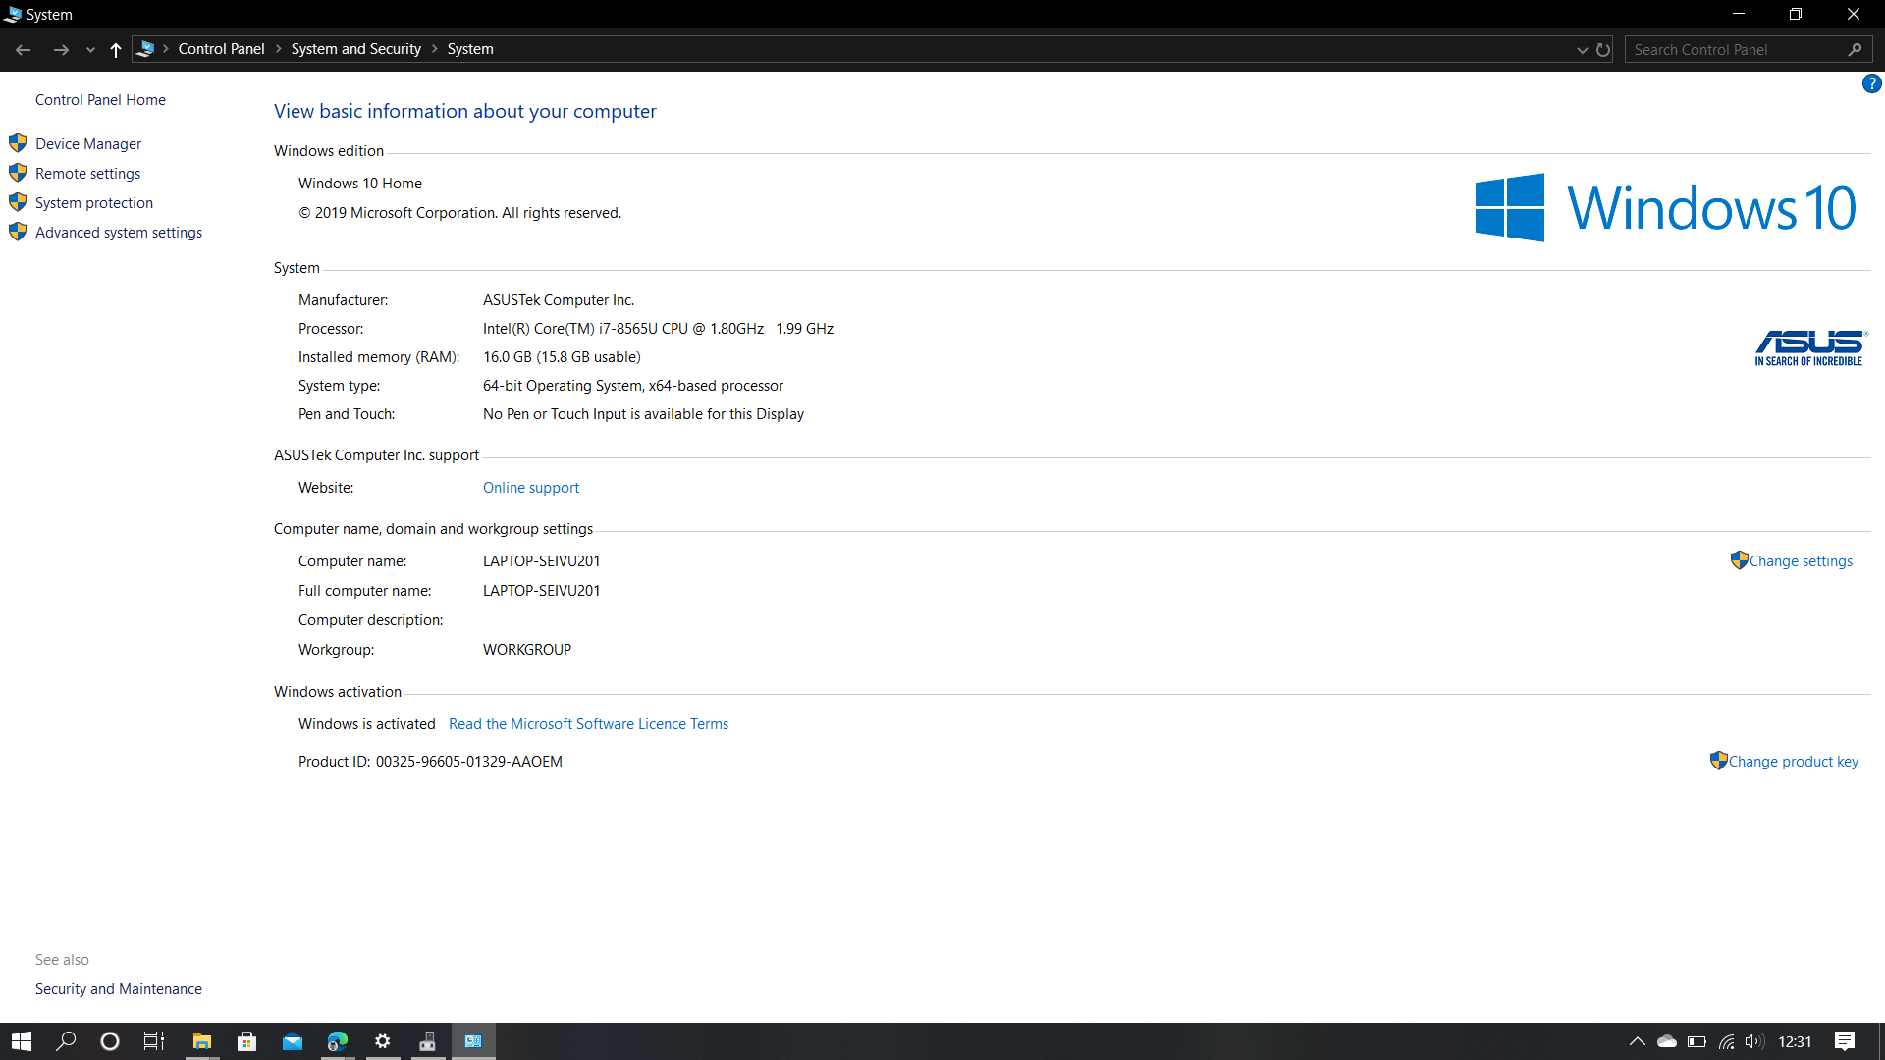Click shield icon beside Advanced system settings
The image size is (1885, 1060).
(x=18, y=232)
